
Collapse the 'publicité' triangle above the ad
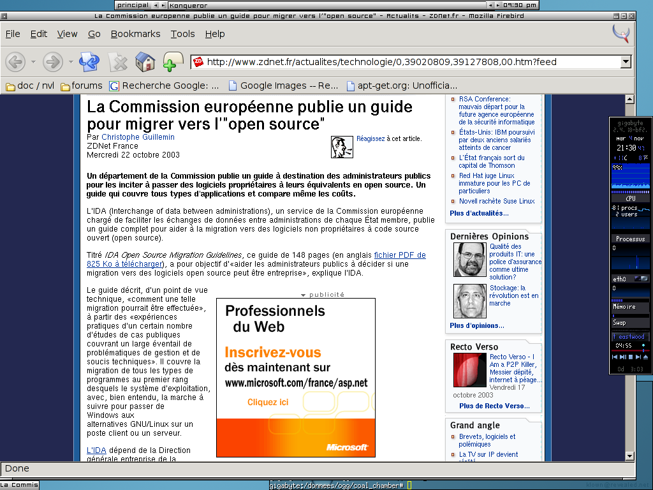click(303, 295)
